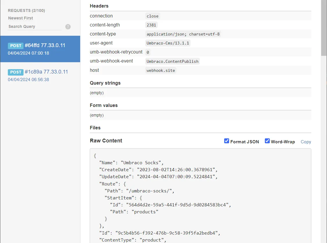
Task: Select the POST badge of request #1c89a
Action: click(x=16, y=72)
